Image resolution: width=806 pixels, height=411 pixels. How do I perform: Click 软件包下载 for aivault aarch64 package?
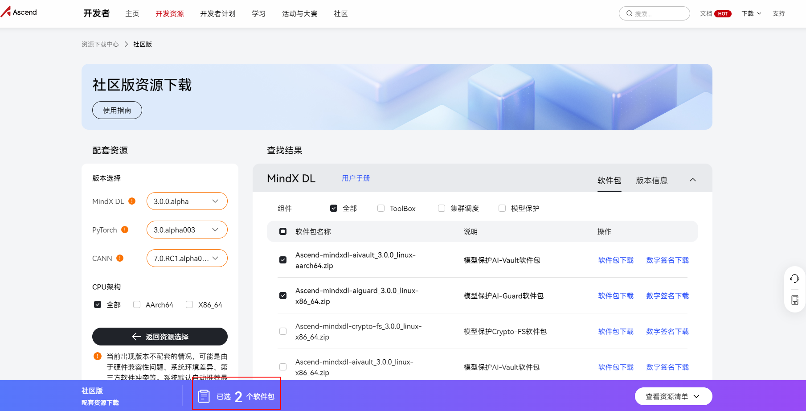(616, 260)
